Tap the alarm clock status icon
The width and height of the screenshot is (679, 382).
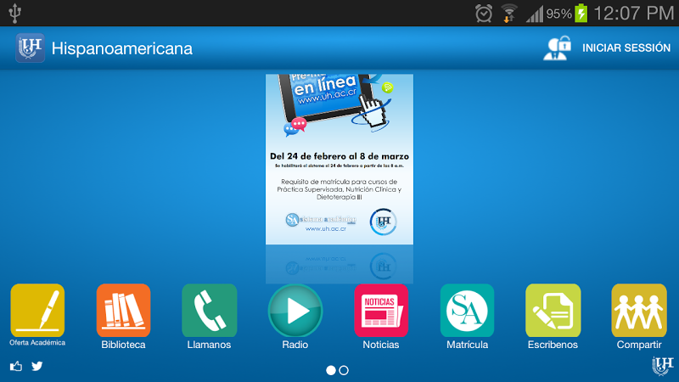484,13
